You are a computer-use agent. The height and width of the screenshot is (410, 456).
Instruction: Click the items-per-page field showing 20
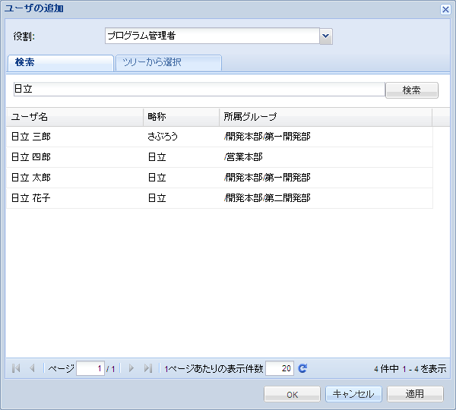[280, 368]
